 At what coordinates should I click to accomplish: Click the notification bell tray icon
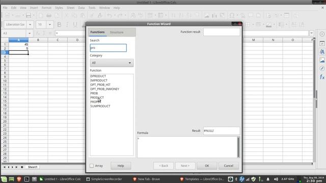click(268, 179)
